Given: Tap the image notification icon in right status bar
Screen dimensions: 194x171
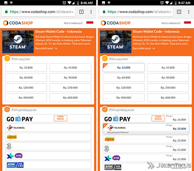Looking at the screenshot, I should pos(104,3).
